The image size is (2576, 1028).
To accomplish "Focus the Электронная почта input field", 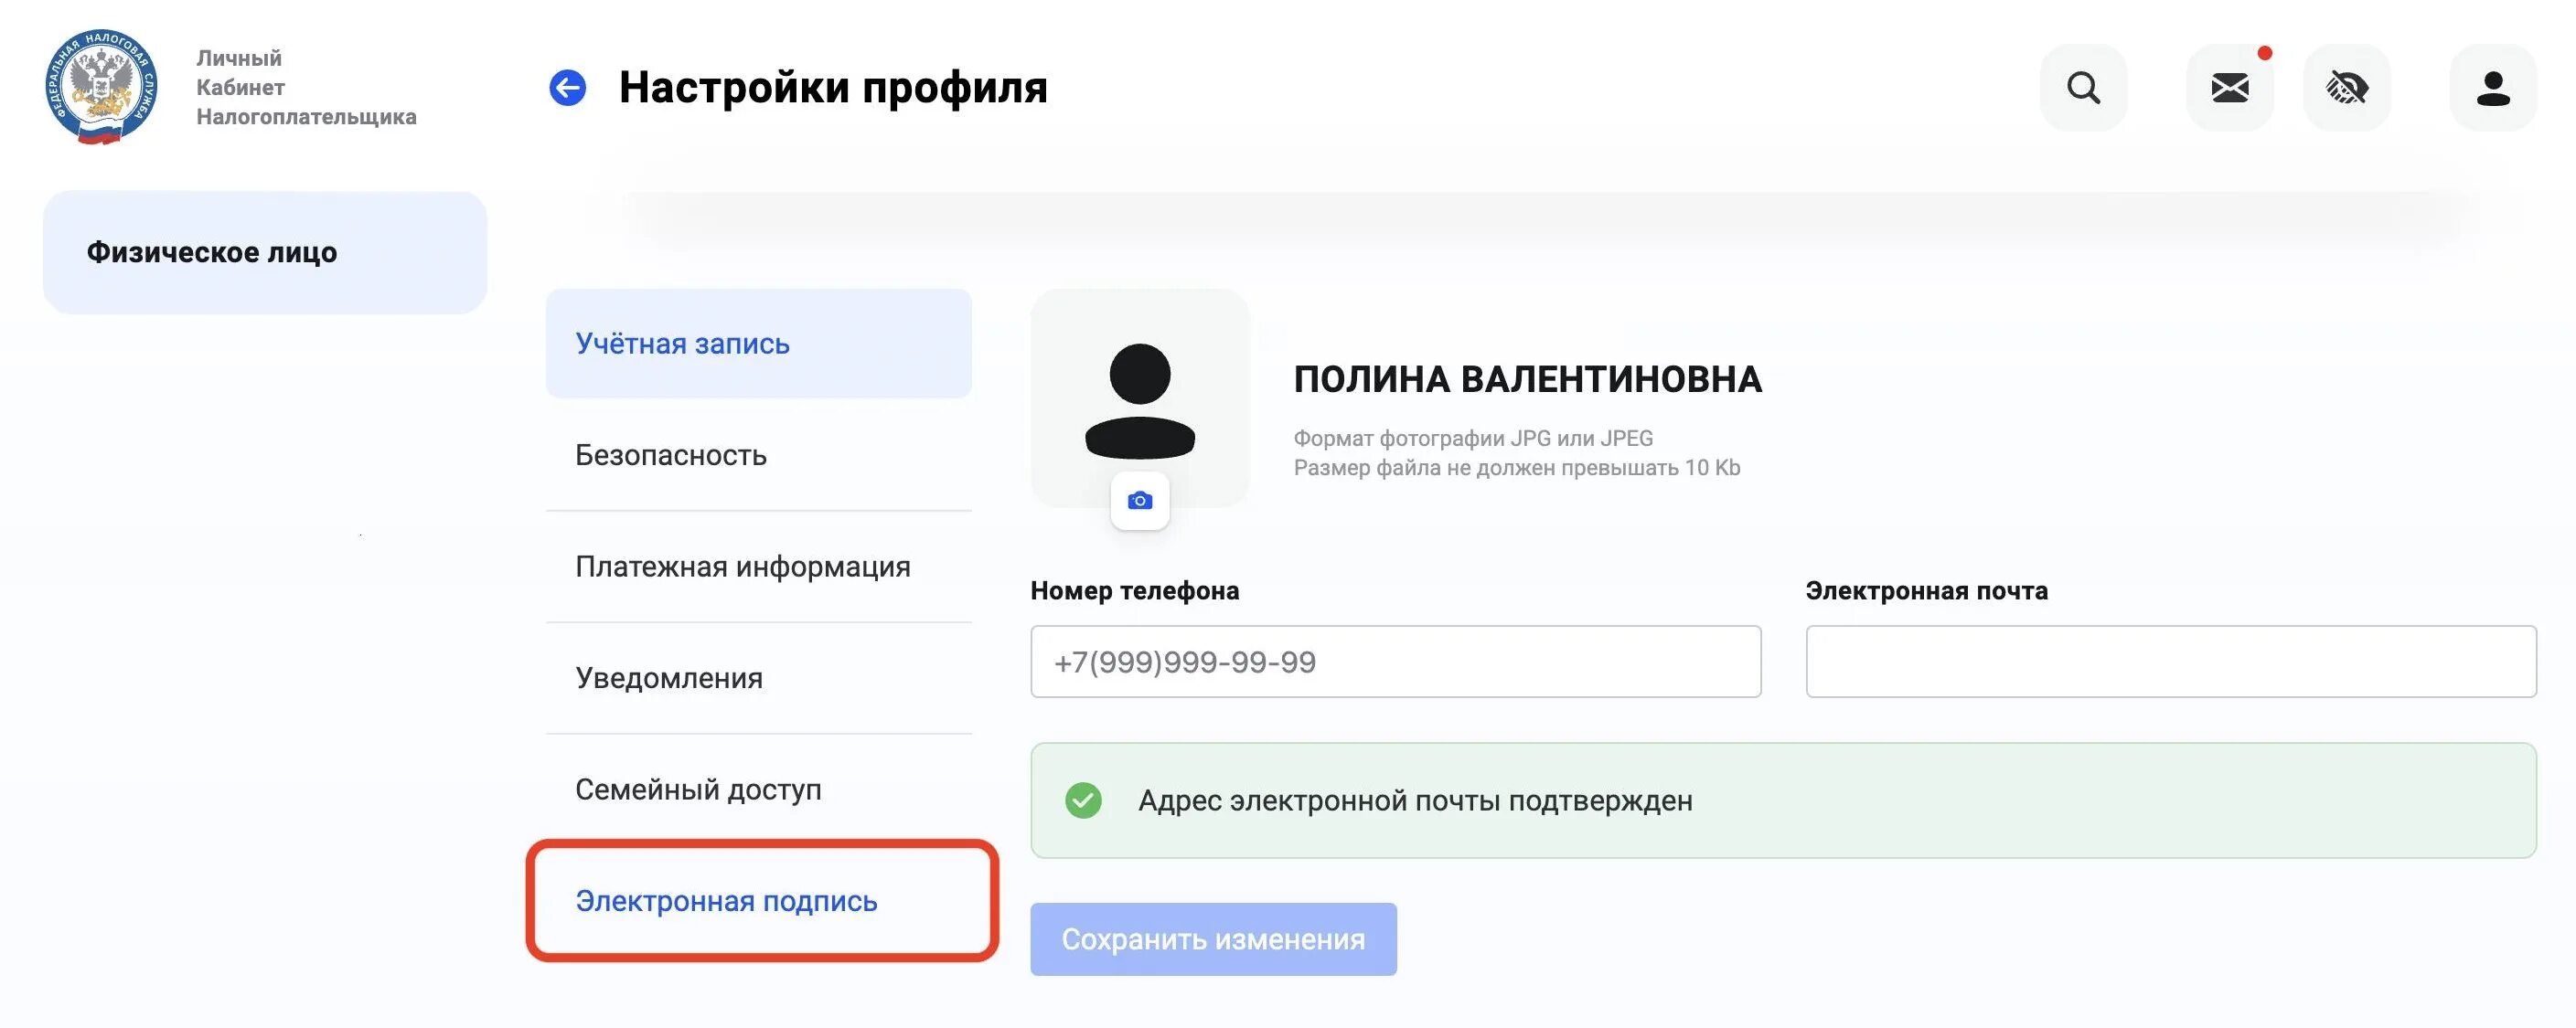I will 2170,662.
